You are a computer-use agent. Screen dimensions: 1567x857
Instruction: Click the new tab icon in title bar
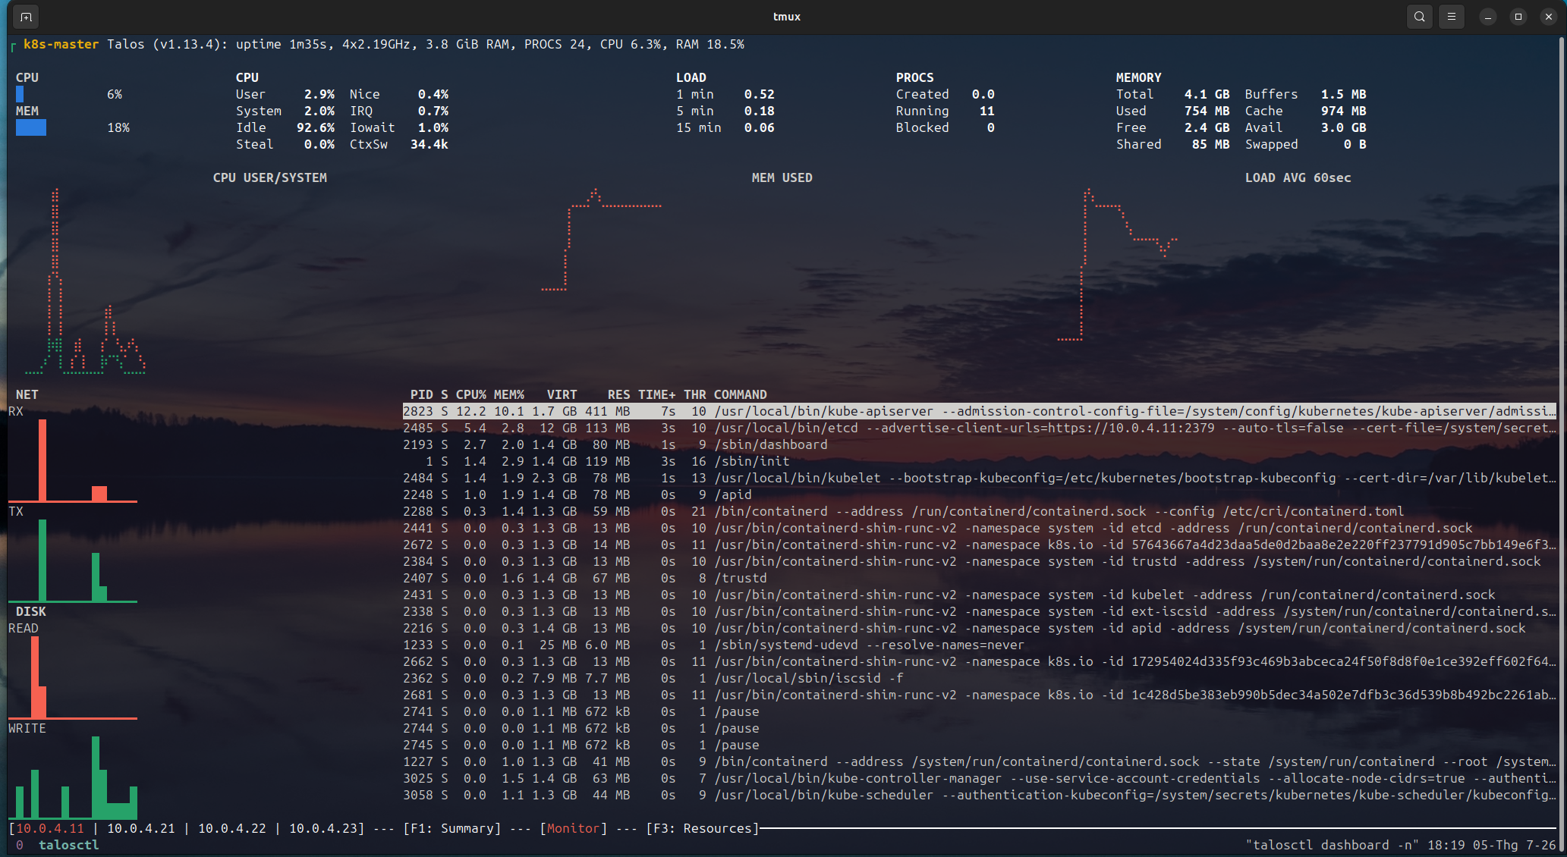tap(26, 17)
